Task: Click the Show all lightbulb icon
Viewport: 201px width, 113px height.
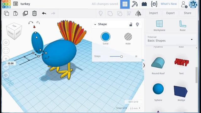Action: coord(100,13)
